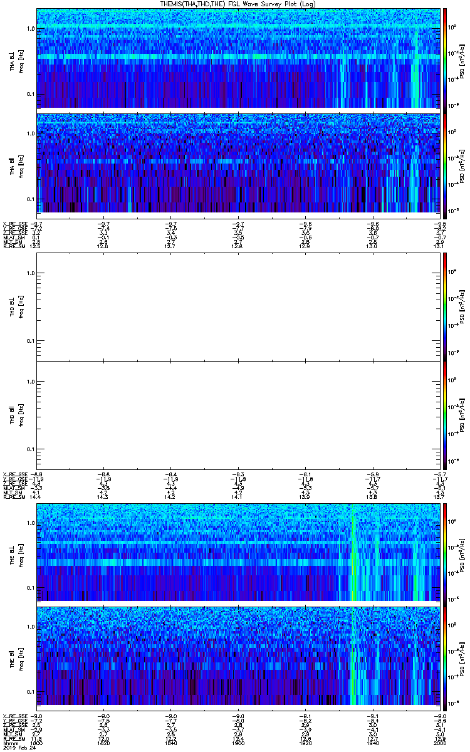The height and width of the screenshot is (752, 470).
Task: Click the THD B∥ PSD color bar
Action: [445, 415]
